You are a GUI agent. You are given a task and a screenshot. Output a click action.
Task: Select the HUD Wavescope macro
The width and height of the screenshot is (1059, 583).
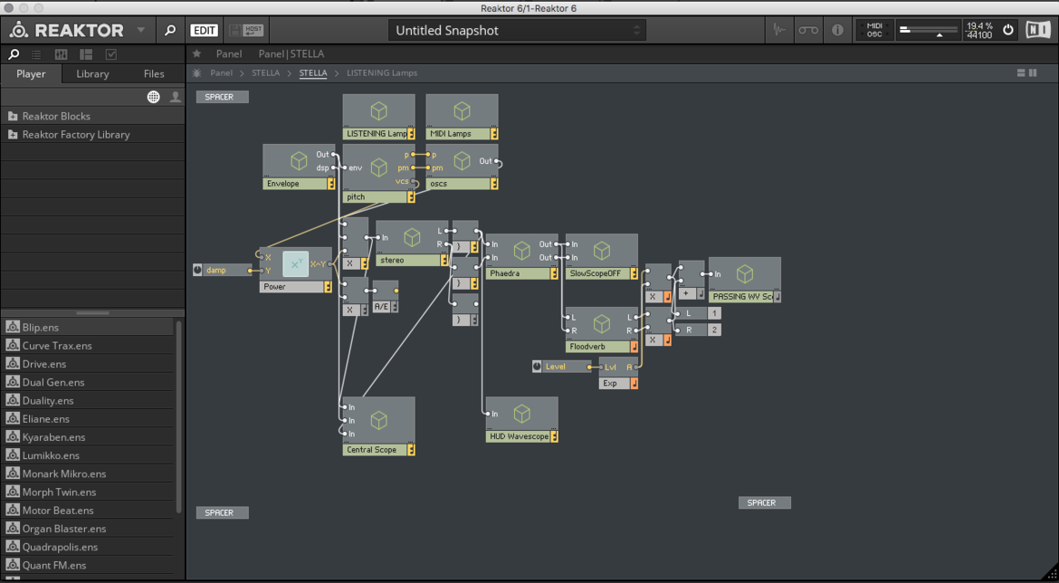click(522, 419)
